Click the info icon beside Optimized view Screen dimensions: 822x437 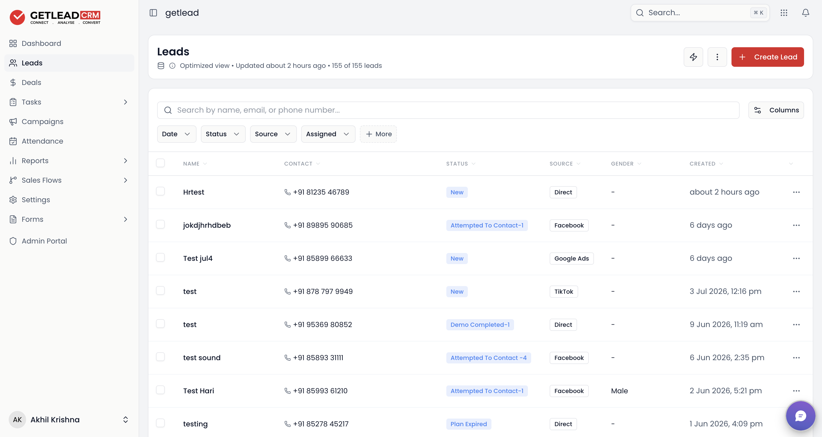pyautogui.click(x=172, y=66)
